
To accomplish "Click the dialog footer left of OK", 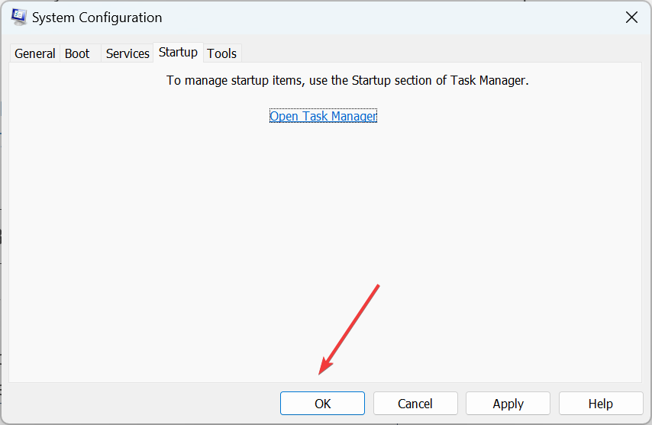I will (x=141, y=404).
